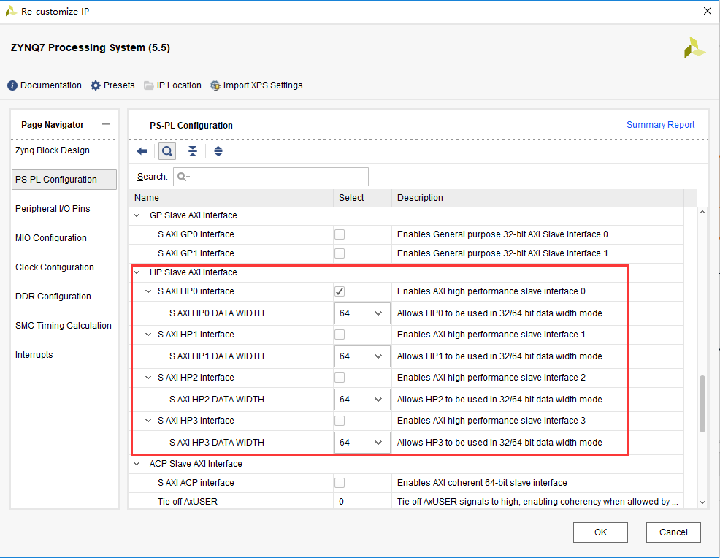The height and width of the screenshot is (558, 720).
Task: Click the collapse all toolbar icon
Action: pos(193,151)
